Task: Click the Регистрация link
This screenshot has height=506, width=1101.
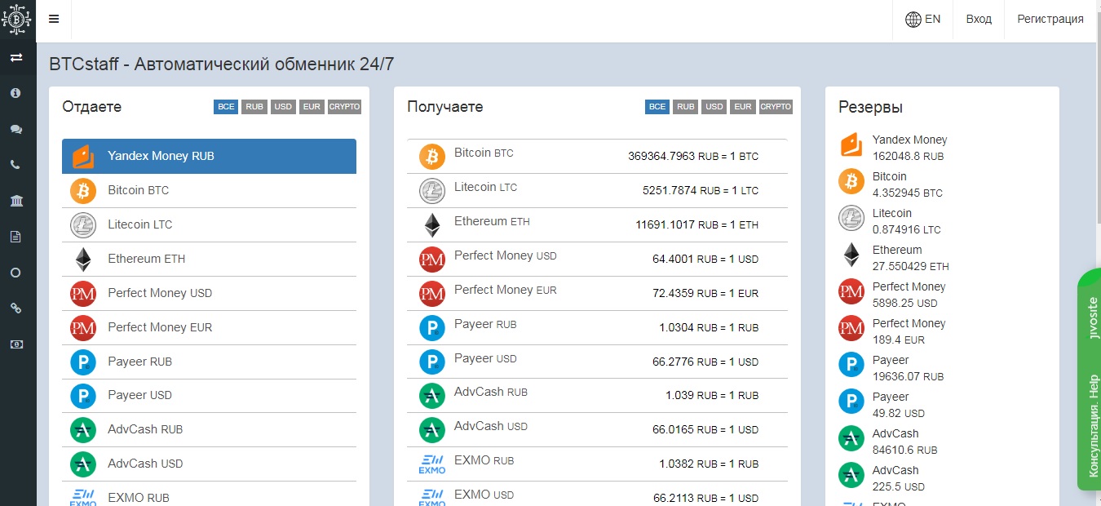Action: [1050, 20]
